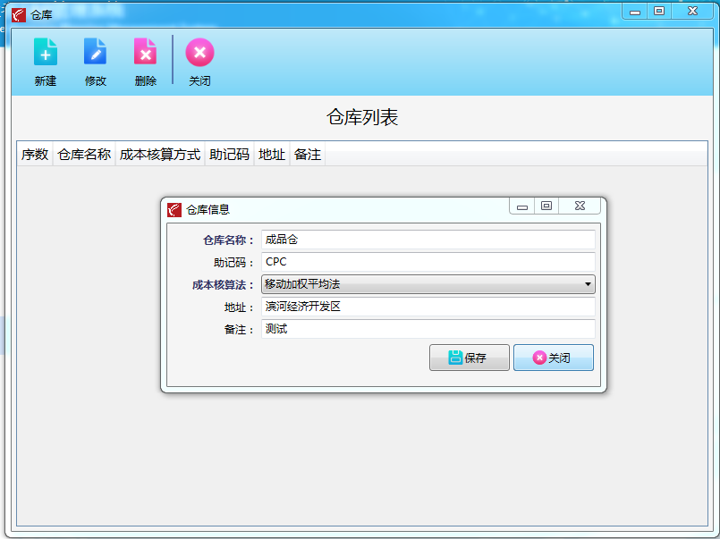Viewport: 720px width, 539px height.
Task: Minimize the 仓库信息 dialog
Action: coord(522,206)
